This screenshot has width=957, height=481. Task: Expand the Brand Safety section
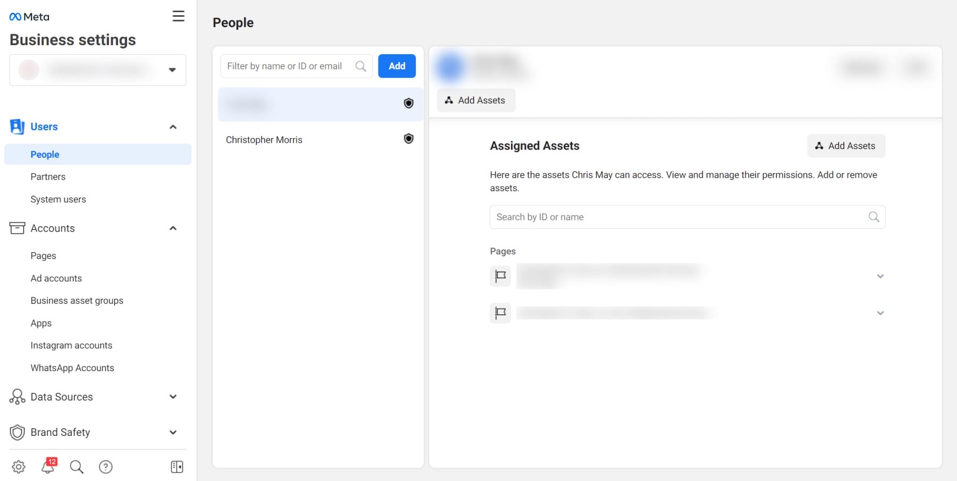(x=173, y=432)
